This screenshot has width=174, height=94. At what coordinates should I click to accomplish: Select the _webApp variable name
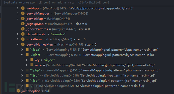coord(32,8)
